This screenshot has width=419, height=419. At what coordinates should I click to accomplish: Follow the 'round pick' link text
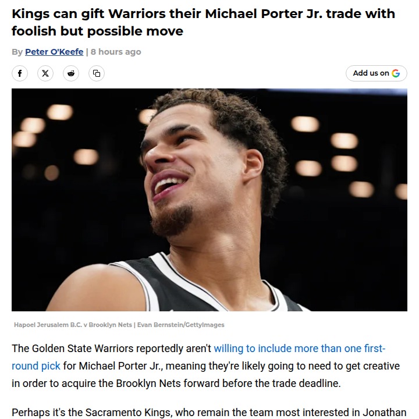coord(36,366)
